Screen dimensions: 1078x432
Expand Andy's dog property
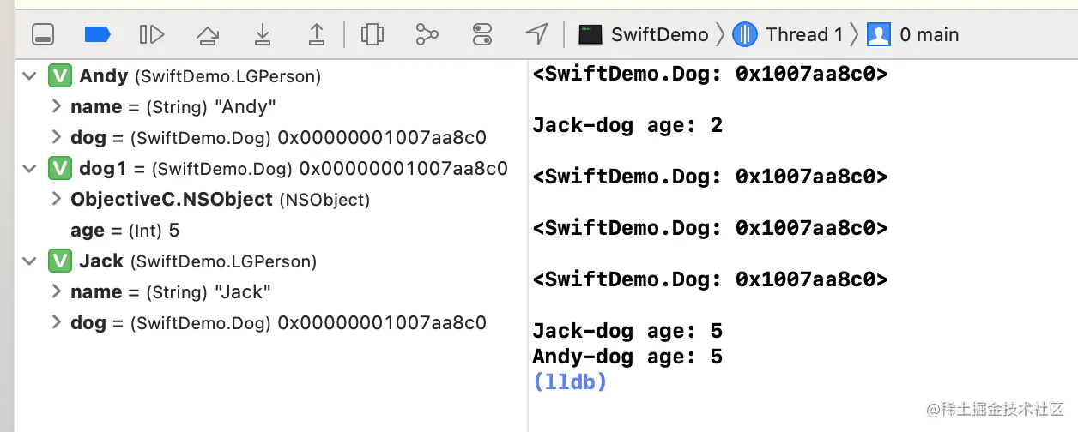(56, 137)
